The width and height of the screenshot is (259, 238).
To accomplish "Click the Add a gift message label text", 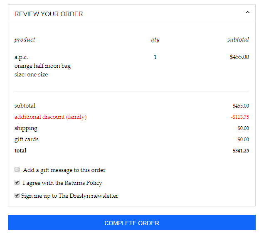I will (64, 170).
